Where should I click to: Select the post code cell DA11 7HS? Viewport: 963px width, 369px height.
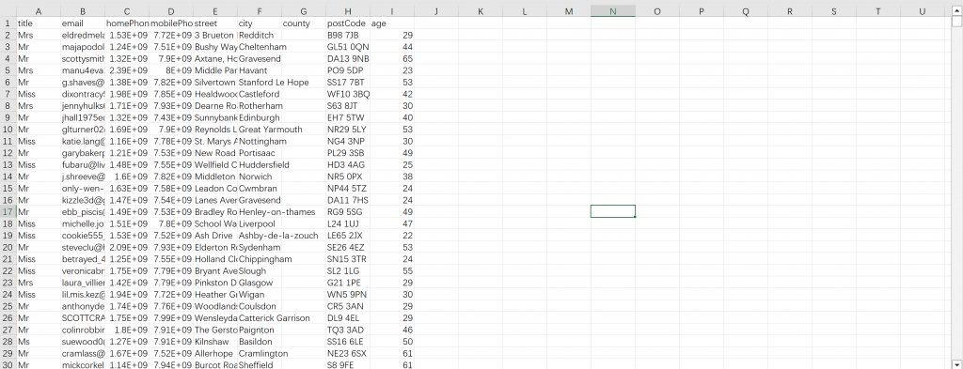[348, 200]
